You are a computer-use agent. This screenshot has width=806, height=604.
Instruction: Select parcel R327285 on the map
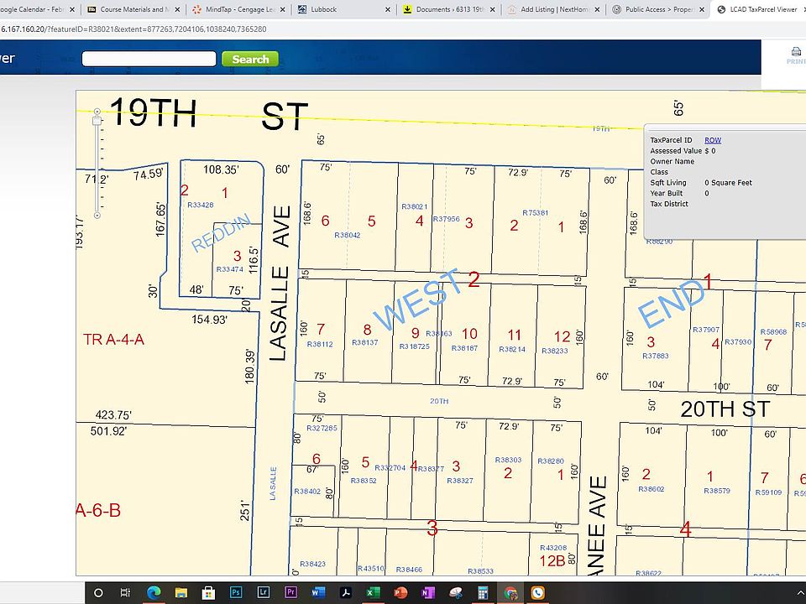pos(322,428)
